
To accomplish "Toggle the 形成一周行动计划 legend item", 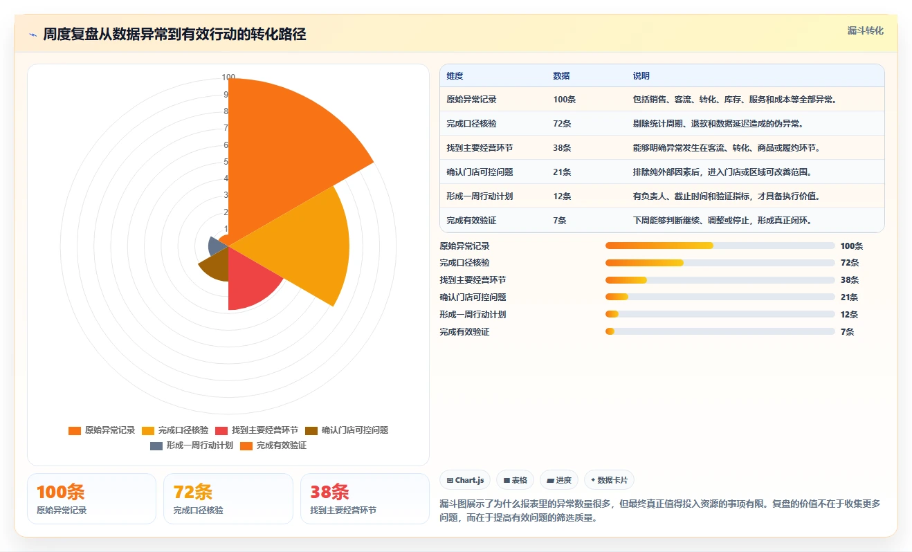I will click(x=192, y=445).
